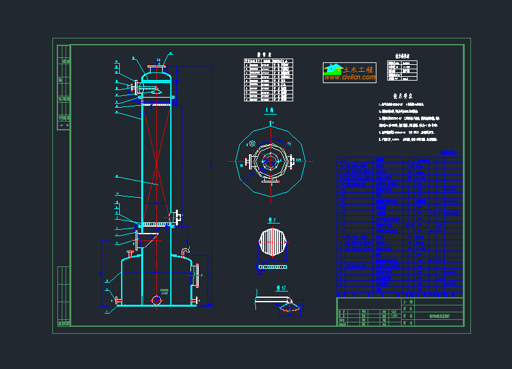Click the red crossed packing section in the column
The width and height of the screenshot is (512, 369).
(x=155, y=164)
